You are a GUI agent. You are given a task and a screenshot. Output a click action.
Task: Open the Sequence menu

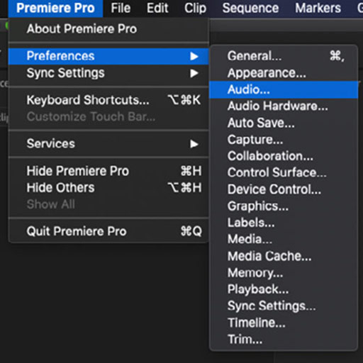pyautogui.click(x=250, y=8)
